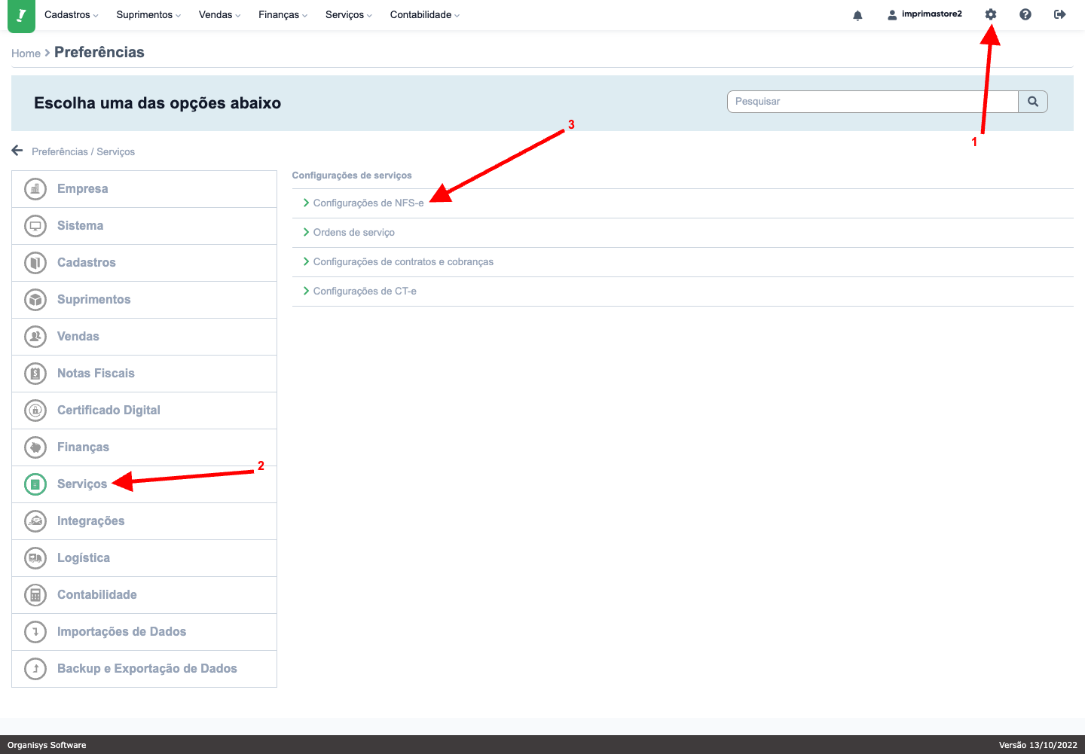Focus the Pesquisar search field
Viewport: 1085px width, 754px height.
pyautogui.click(x=873, y=102)
